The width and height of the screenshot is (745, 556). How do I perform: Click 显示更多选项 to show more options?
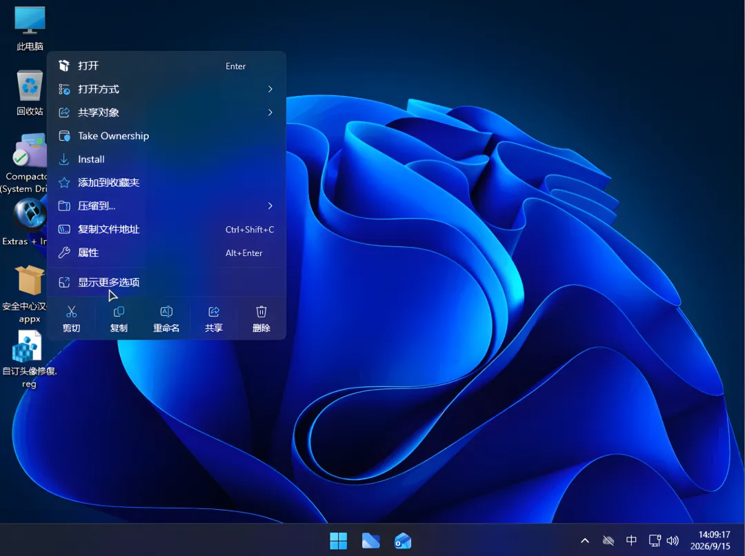click(166, 282)
